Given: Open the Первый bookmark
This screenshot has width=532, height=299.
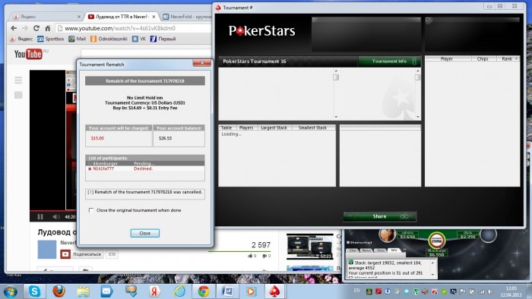Looking at the screenshot, I should tap(163, 39).
